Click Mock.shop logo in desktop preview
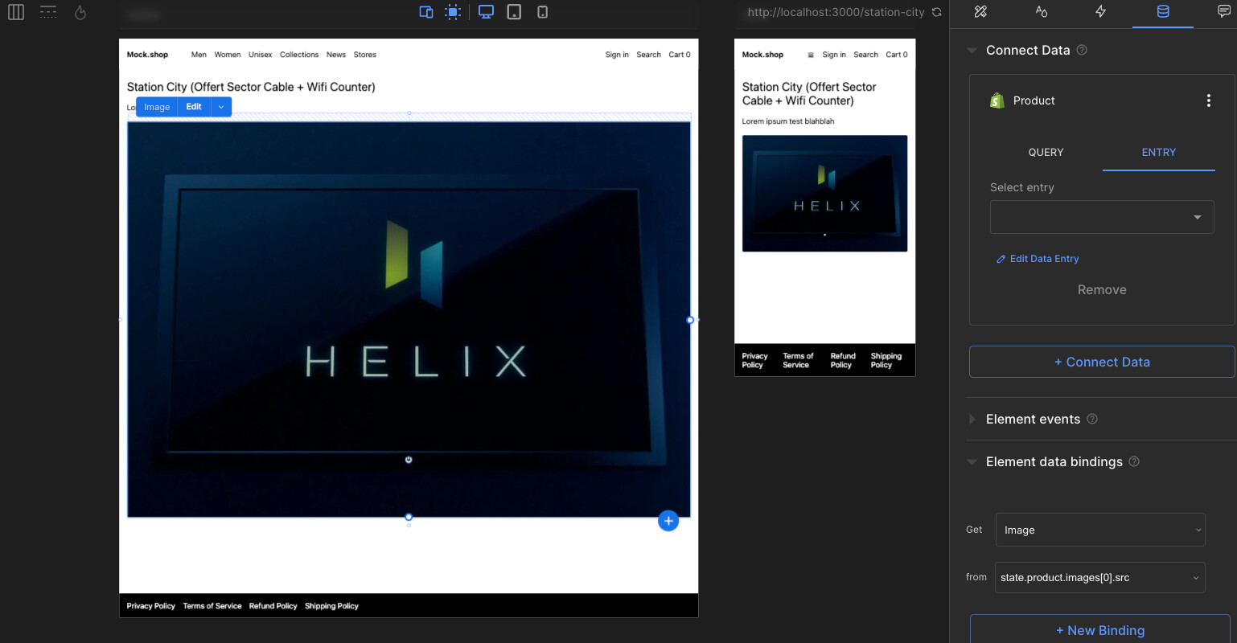 [x=147, y=55]
